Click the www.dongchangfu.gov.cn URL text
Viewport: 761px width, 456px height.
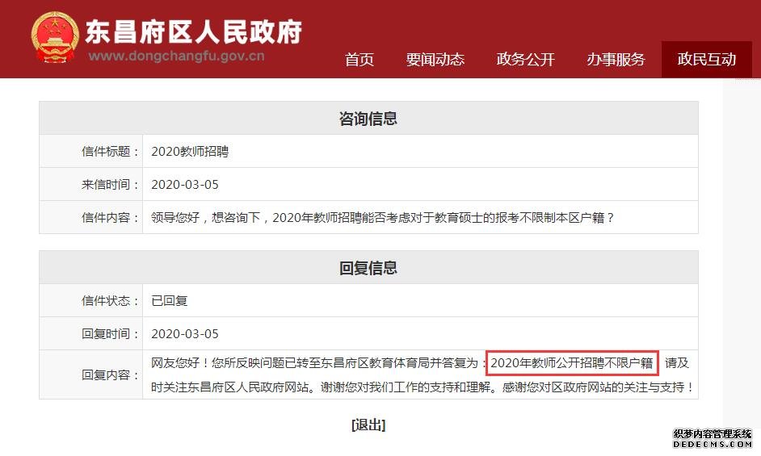pos(177,56)
